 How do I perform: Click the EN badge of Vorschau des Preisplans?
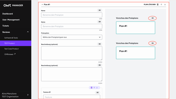pos(152,43)
